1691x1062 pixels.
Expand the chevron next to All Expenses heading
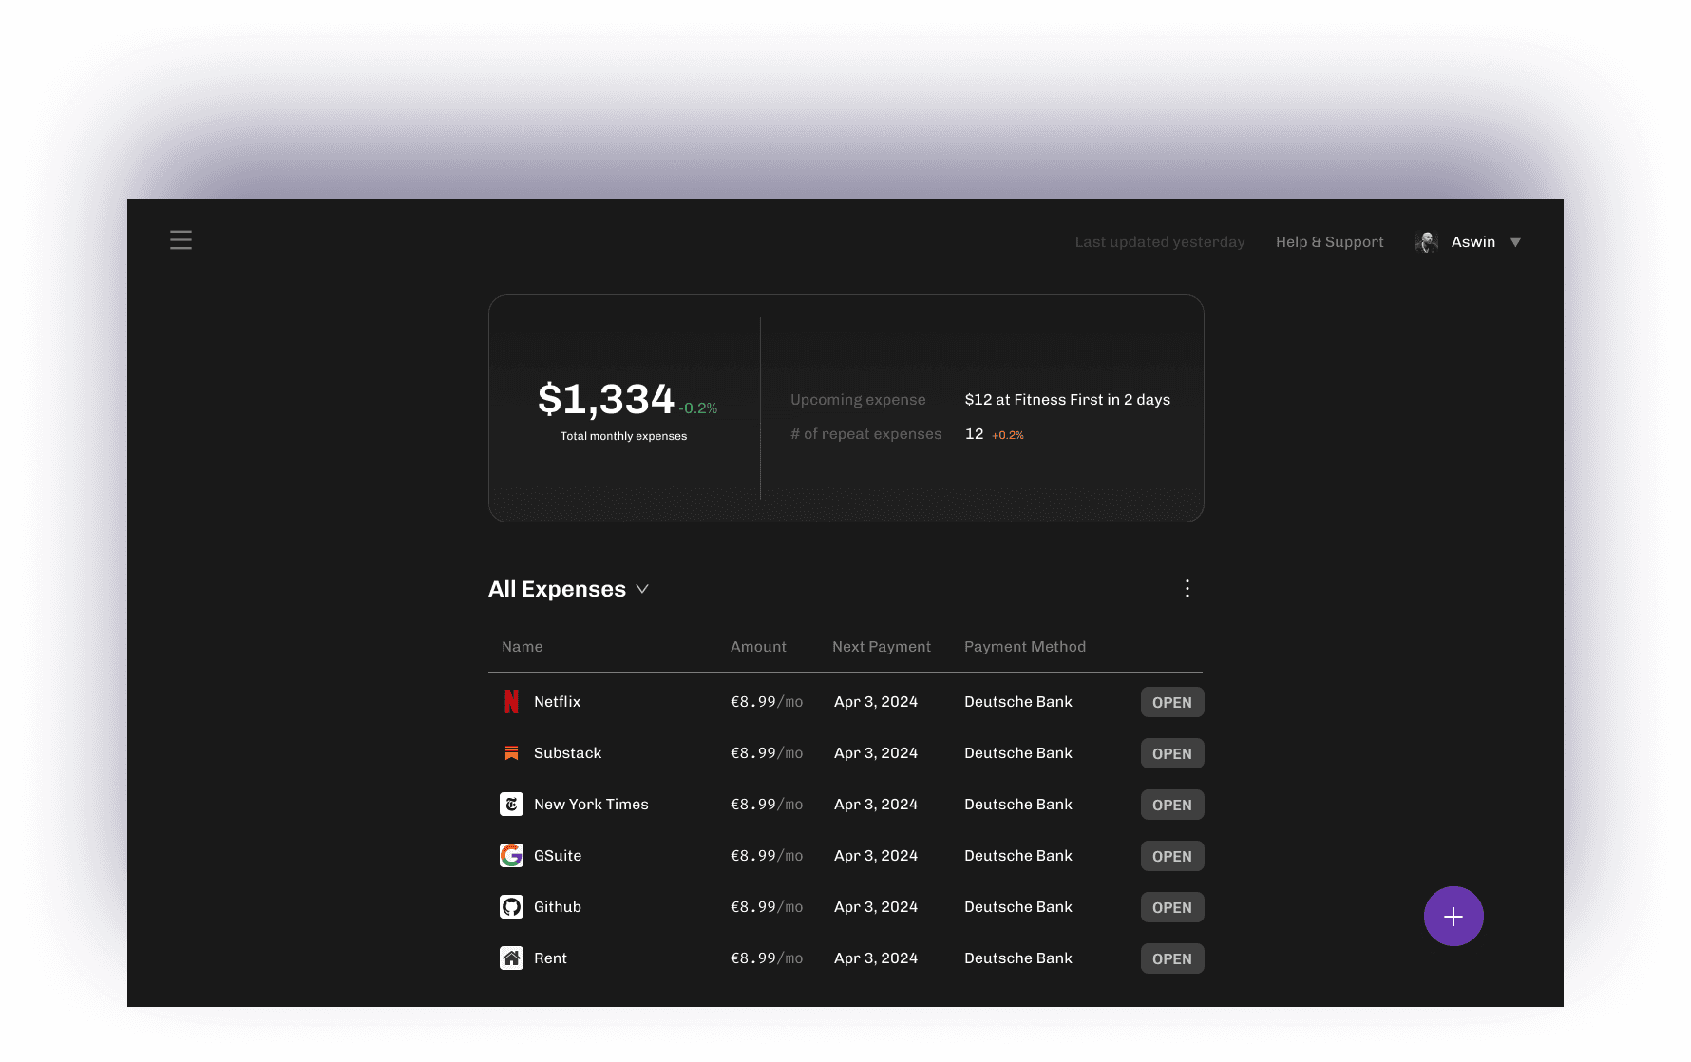click(641, 589)
